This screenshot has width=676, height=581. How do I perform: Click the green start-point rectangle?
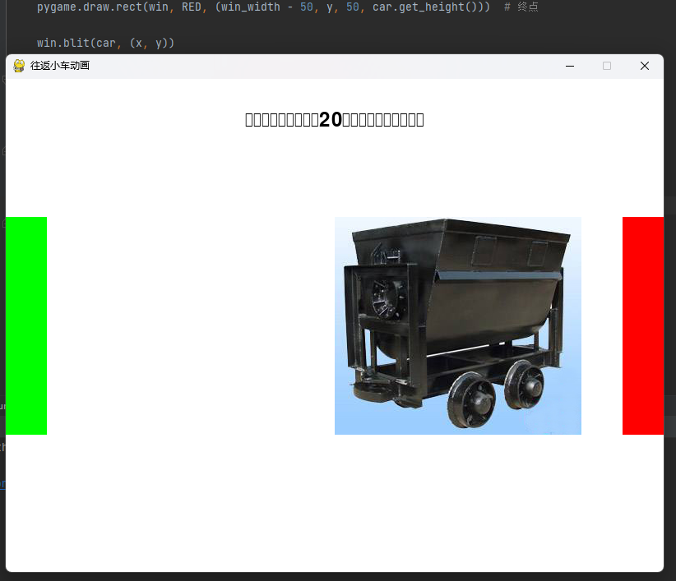click(26, 325)
